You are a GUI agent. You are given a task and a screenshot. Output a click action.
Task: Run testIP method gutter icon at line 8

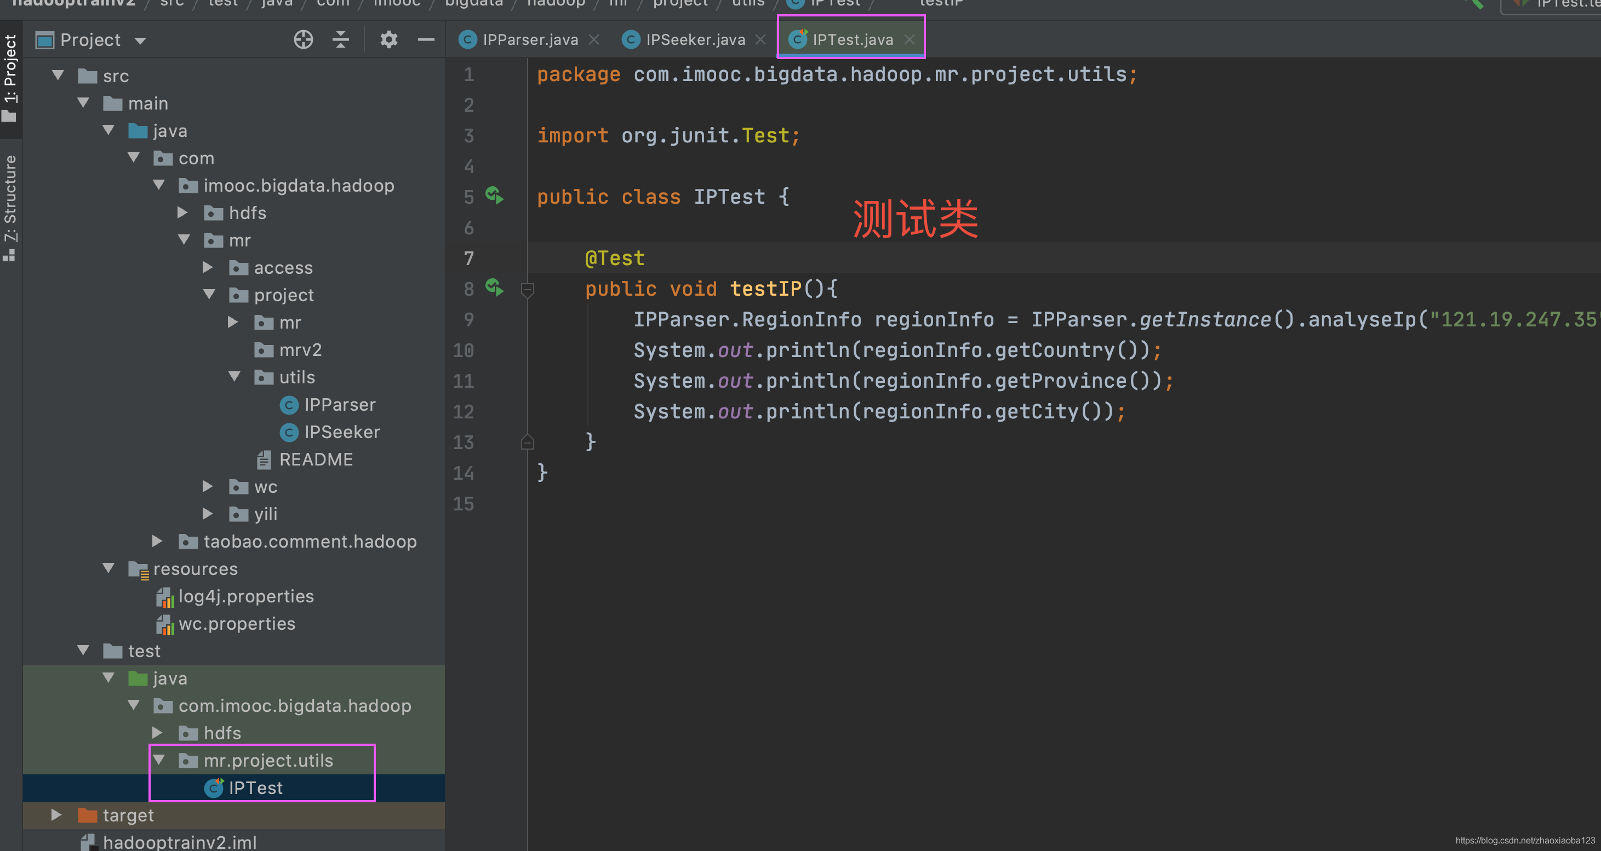tap(495, 287)
